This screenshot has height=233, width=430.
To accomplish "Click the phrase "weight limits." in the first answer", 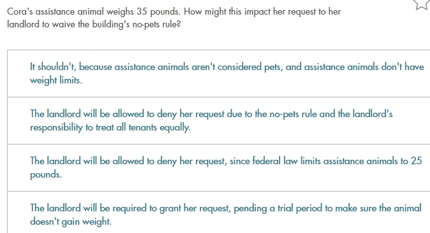I will [56, 80].
